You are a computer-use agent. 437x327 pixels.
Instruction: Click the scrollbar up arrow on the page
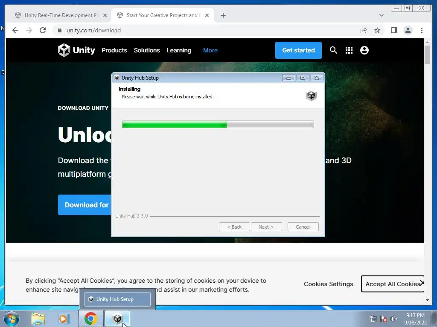click(427, 42)
